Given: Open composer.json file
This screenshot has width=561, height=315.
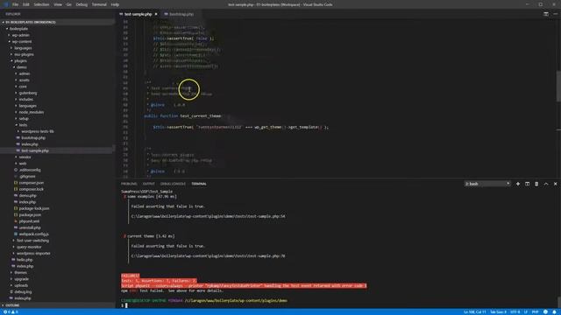Looking at the screenshot, I should [x=32, y=183].
